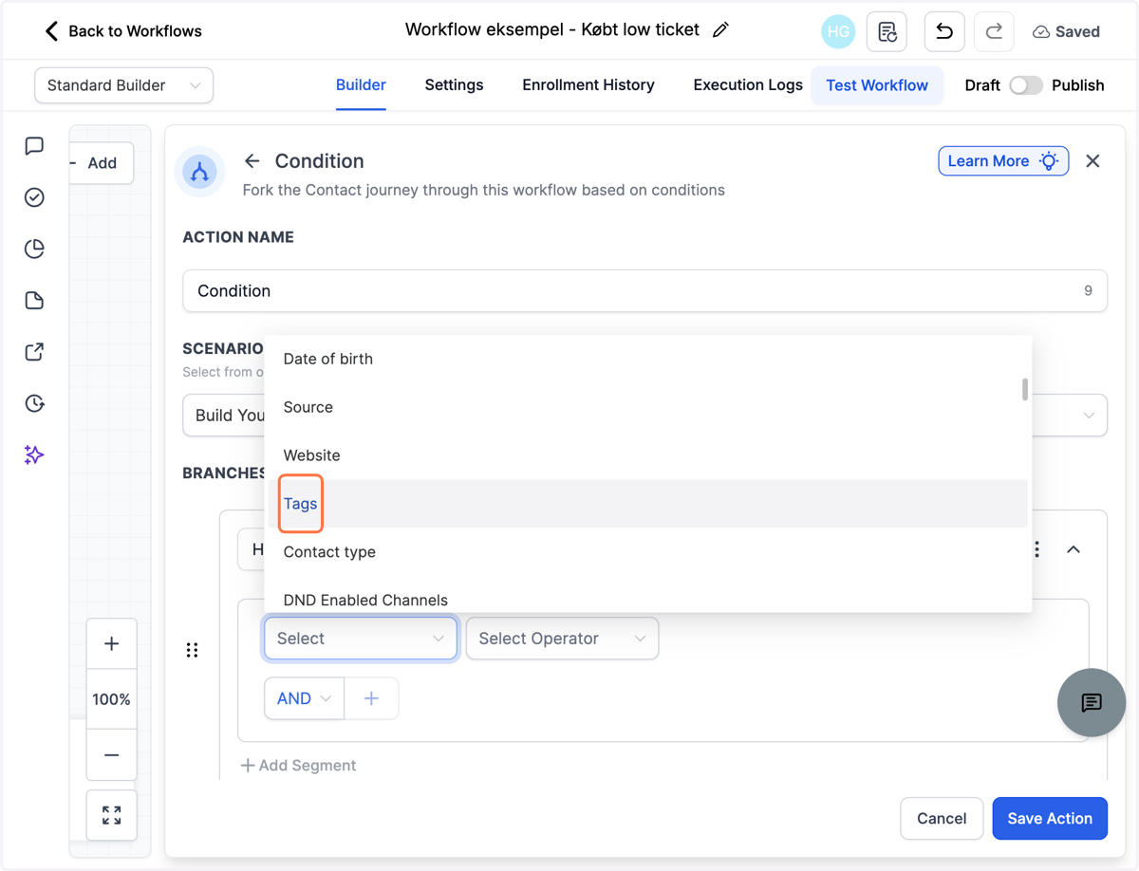This screenshot has width=1139, height=871.
Task: Click the Add Segment link
Action: coord(298,765)
